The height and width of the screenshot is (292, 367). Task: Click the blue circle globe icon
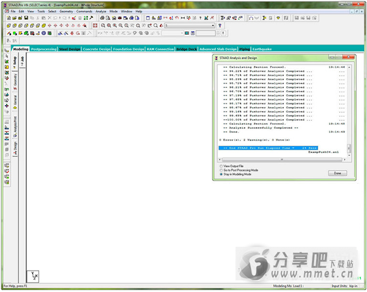point(44,33)
